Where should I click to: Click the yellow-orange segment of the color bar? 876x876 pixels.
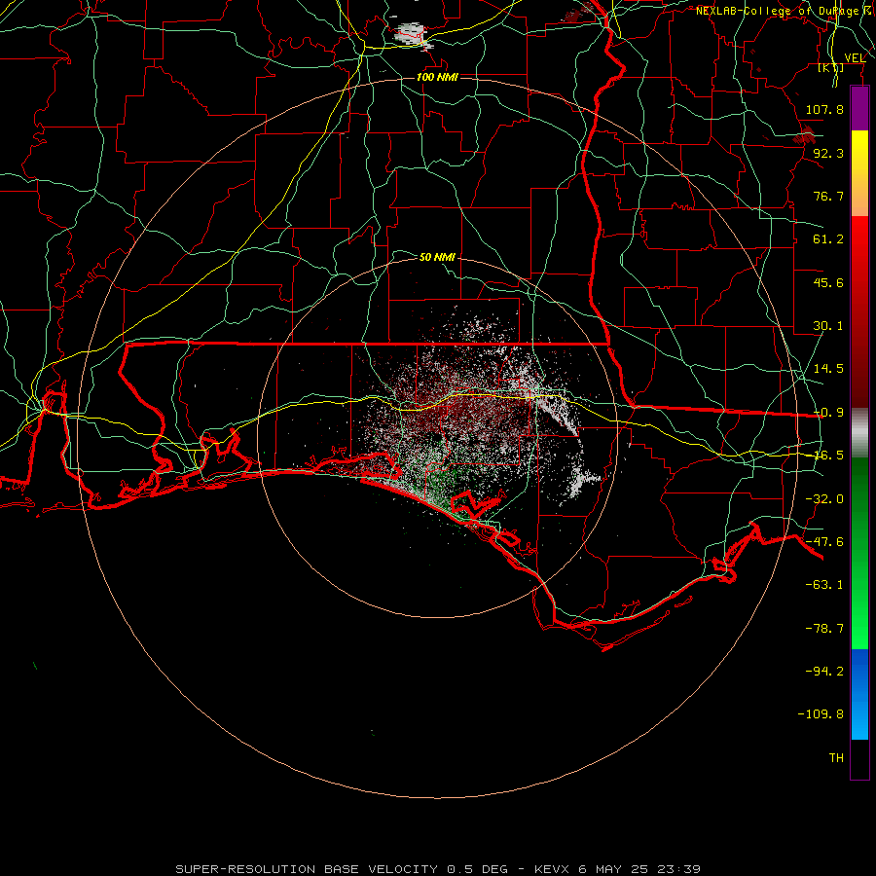[859, 173]
